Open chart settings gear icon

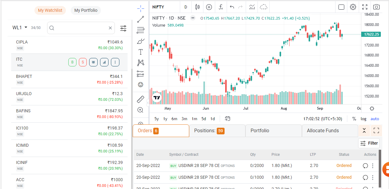coord(353,7)
